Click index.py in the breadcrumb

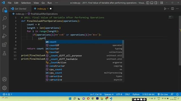coord(20,14)
